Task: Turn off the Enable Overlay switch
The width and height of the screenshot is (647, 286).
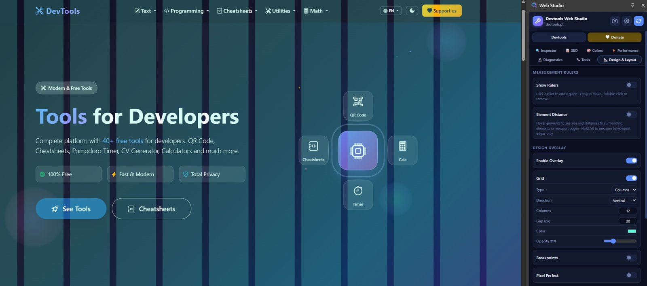Action: (631, 161)
